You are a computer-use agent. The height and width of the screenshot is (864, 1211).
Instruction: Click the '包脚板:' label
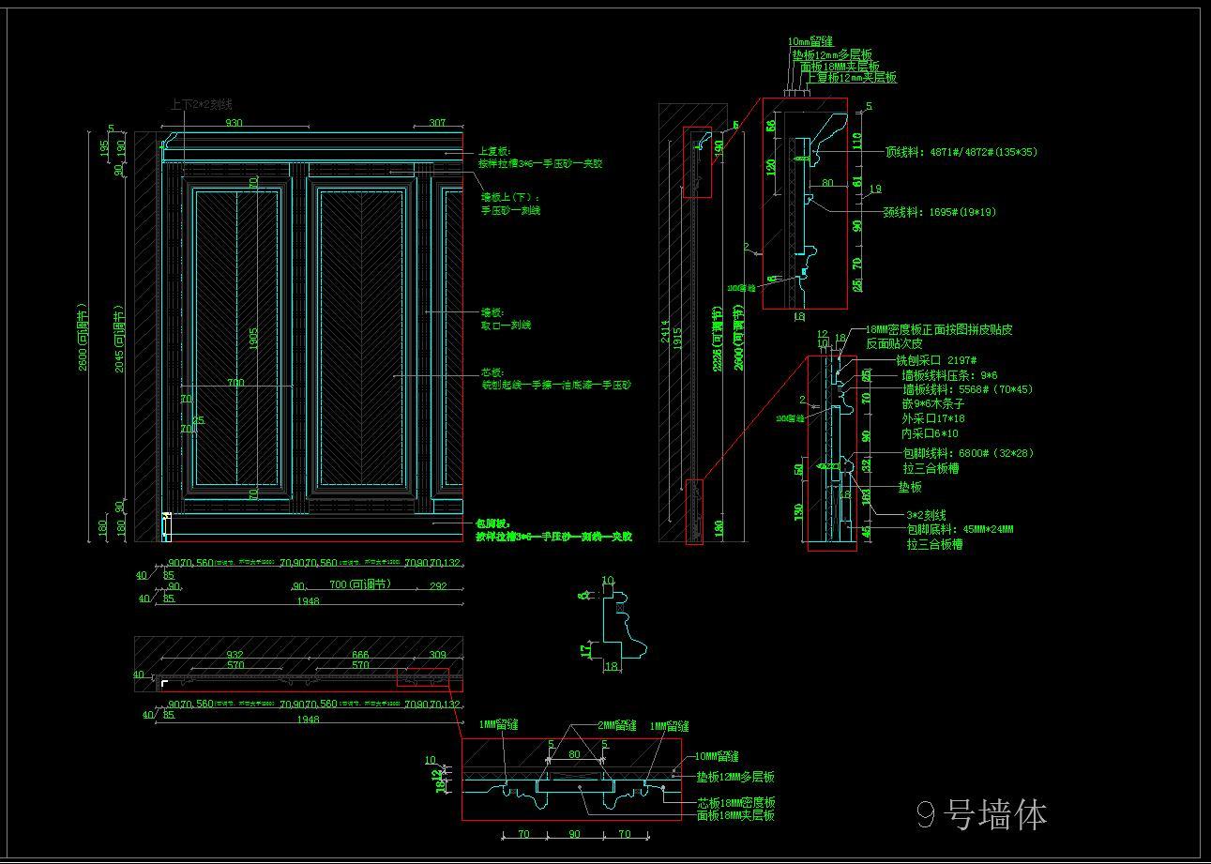point(492,523)
